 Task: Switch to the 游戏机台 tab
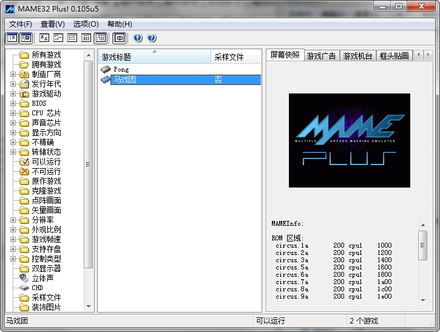[x=358, y=56]
